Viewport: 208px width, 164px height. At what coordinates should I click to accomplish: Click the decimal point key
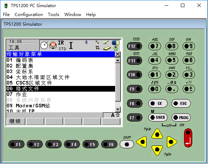pos(172,89)
